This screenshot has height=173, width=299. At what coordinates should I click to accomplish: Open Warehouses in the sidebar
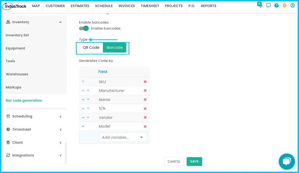[x=17, y=74]
